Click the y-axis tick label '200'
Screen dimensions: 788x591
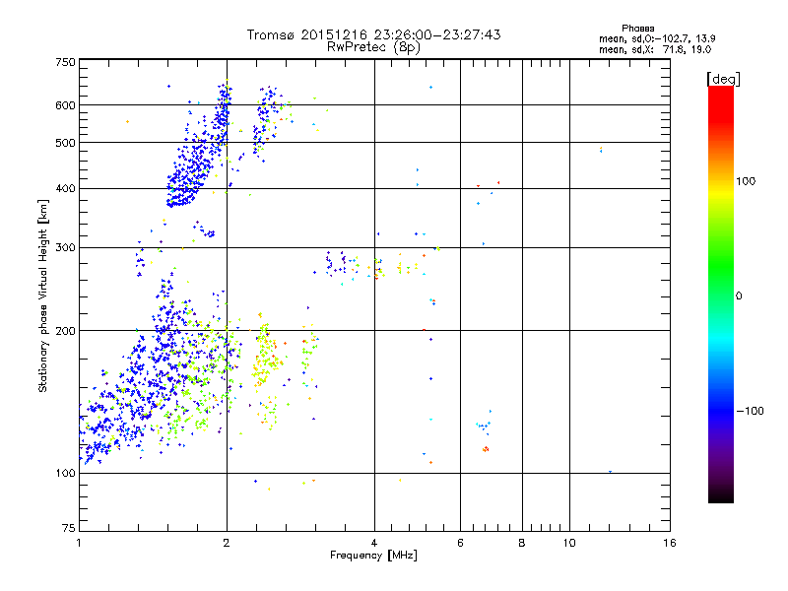pos(65,331)
